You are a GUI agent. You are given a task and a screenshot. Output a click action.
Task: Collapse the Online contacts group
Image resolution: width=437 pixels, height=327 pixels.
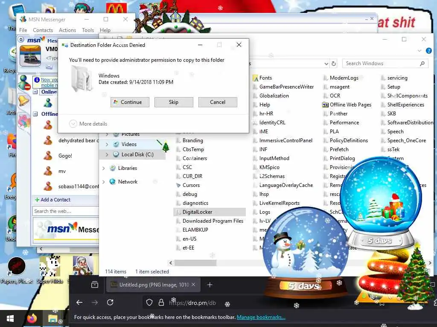[x=35, y=92]
